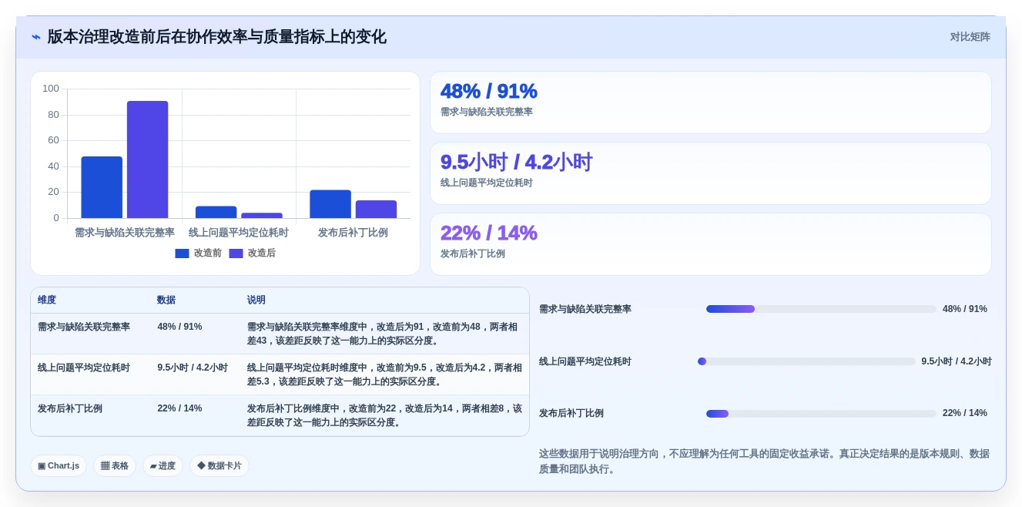Click progress bar for 发布后补丁比例

click(x=821, y=414)
